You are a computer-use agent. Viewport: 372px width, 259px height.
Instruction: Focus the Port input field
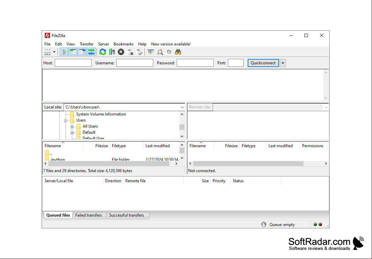(x=236, y=63)
